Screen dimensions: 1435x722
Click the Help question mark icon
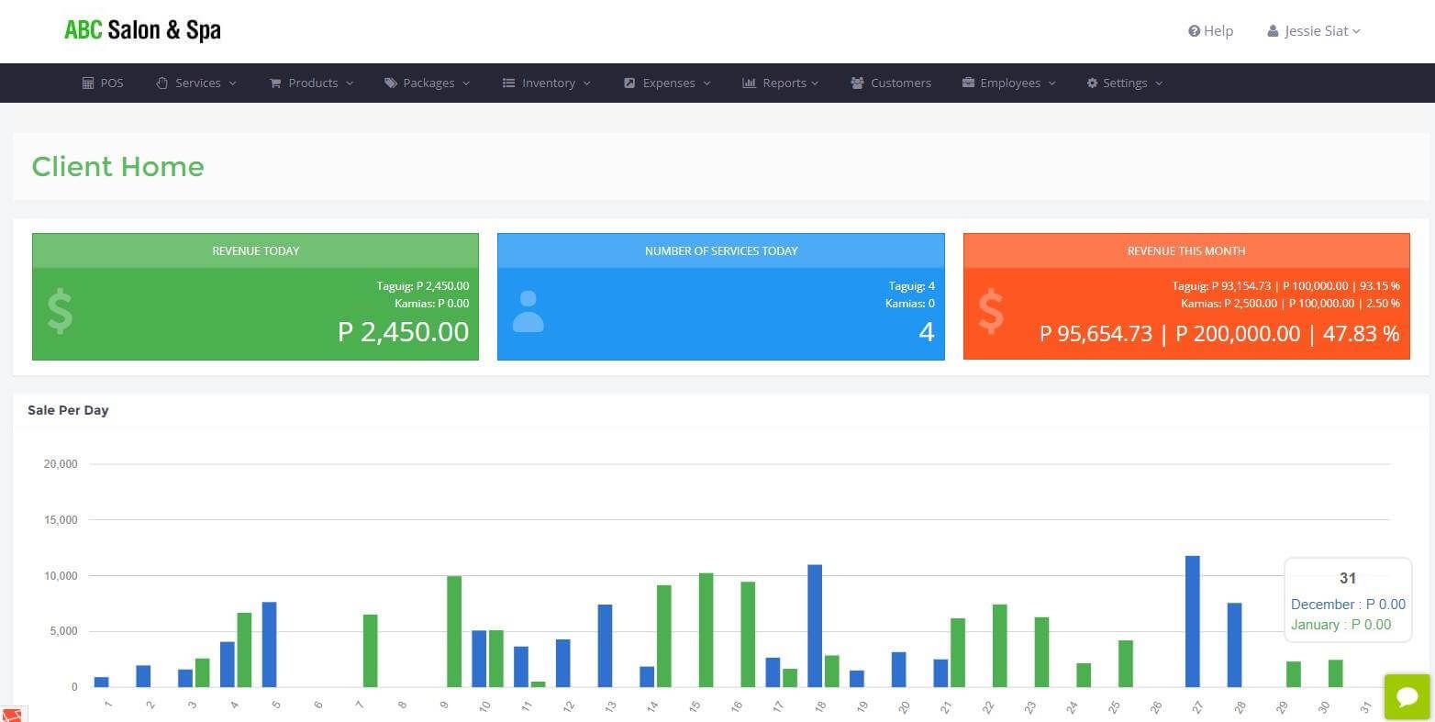pos(1194,31)
